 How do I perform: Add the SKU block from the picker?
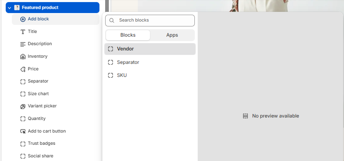coord(150,76)
